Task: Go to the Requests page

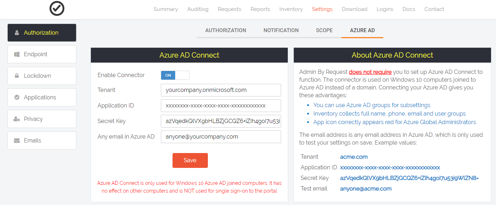Action: tap(229, 9)
